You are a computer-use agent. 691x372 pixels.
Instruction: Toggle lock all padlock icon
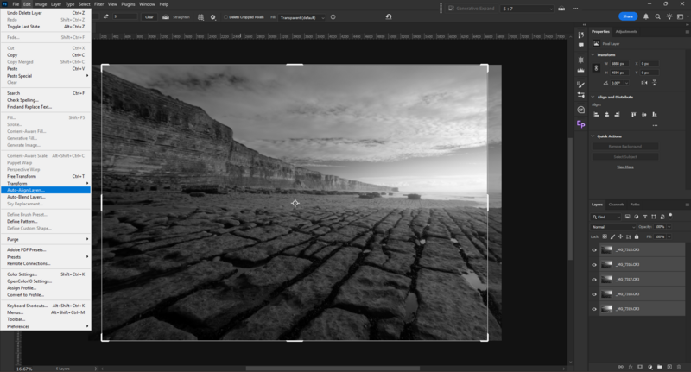point(637,236)
